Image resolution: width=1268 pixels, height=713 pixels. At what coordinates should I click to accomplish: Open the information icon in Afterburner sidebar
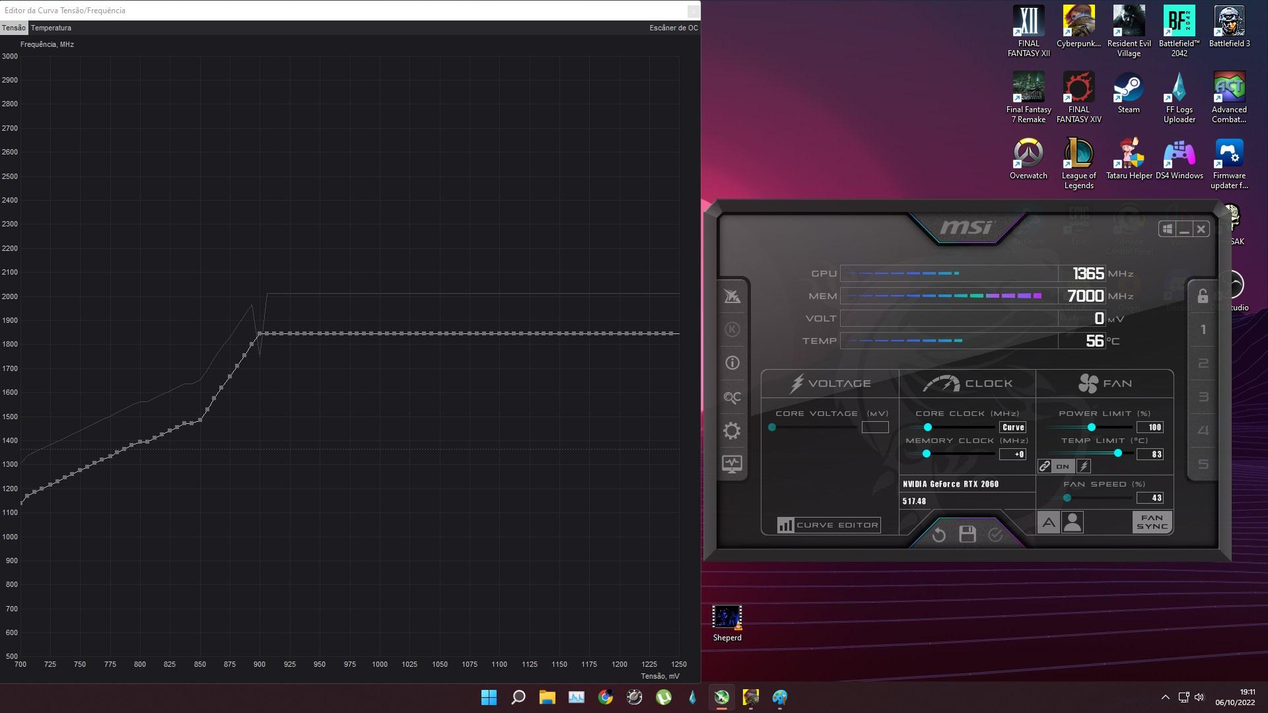click(732, 362)
